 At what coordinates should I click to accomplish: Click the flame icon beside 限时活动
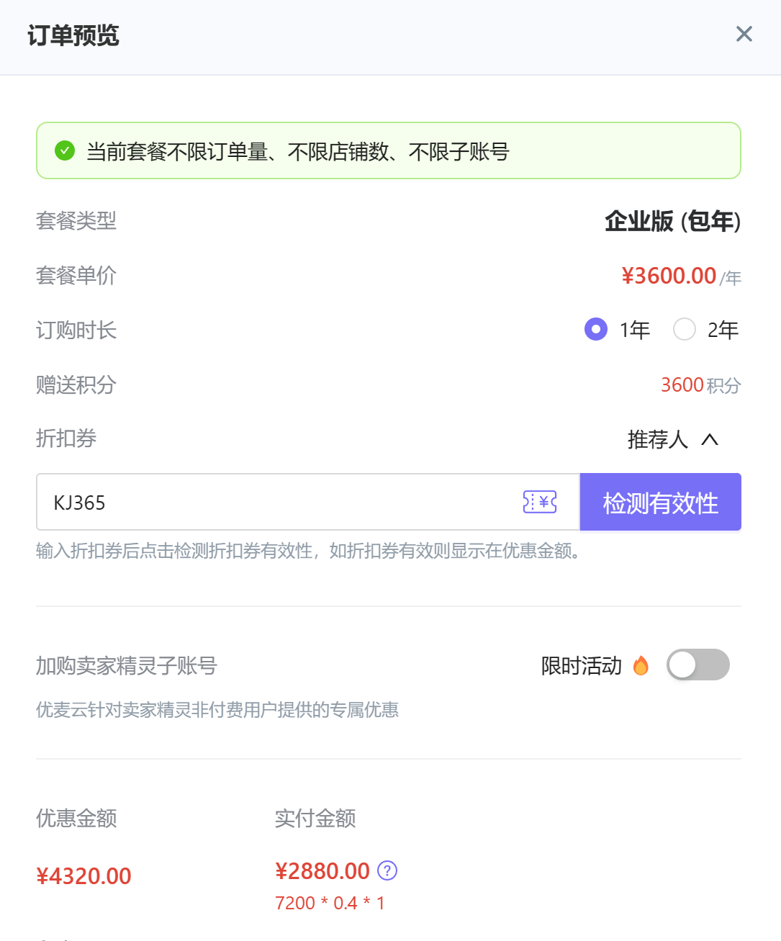[x=641, y=666]
